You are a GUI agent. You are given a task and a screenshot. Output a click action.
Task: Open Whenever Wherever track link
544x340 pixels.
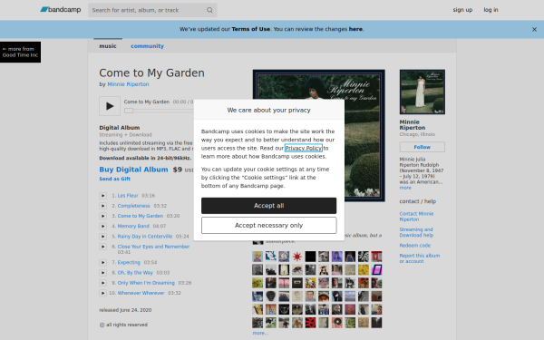141,293
